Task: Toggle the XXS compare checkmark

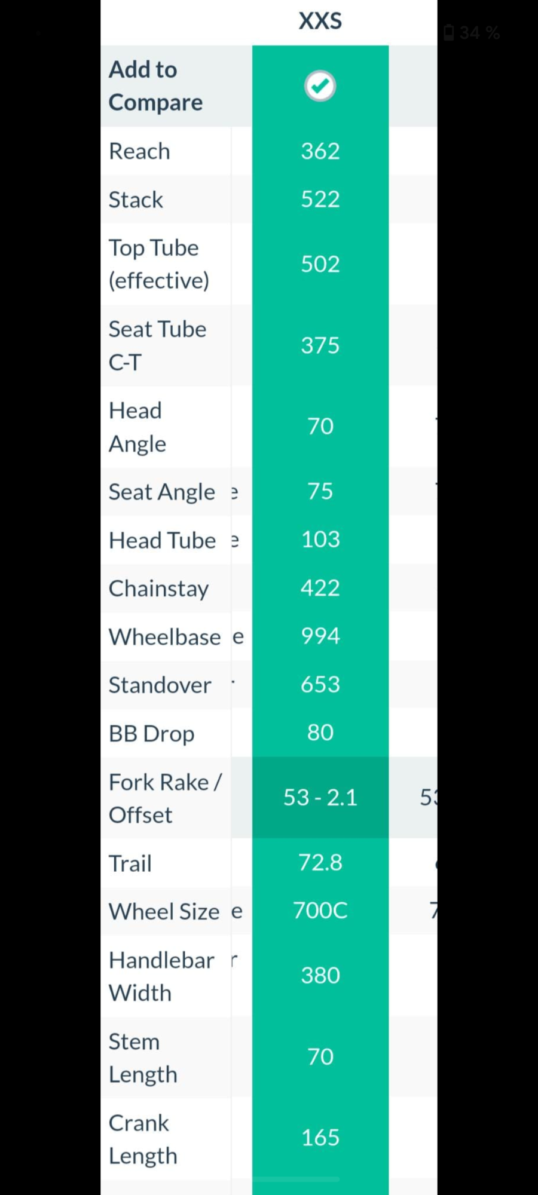Action: [x=320, y=86]
